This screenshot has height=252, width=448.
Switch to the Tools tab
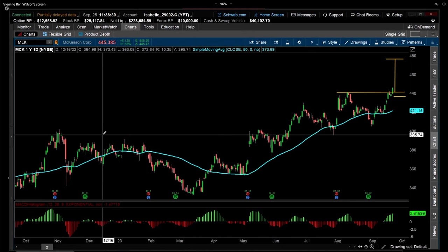(149, 27)
